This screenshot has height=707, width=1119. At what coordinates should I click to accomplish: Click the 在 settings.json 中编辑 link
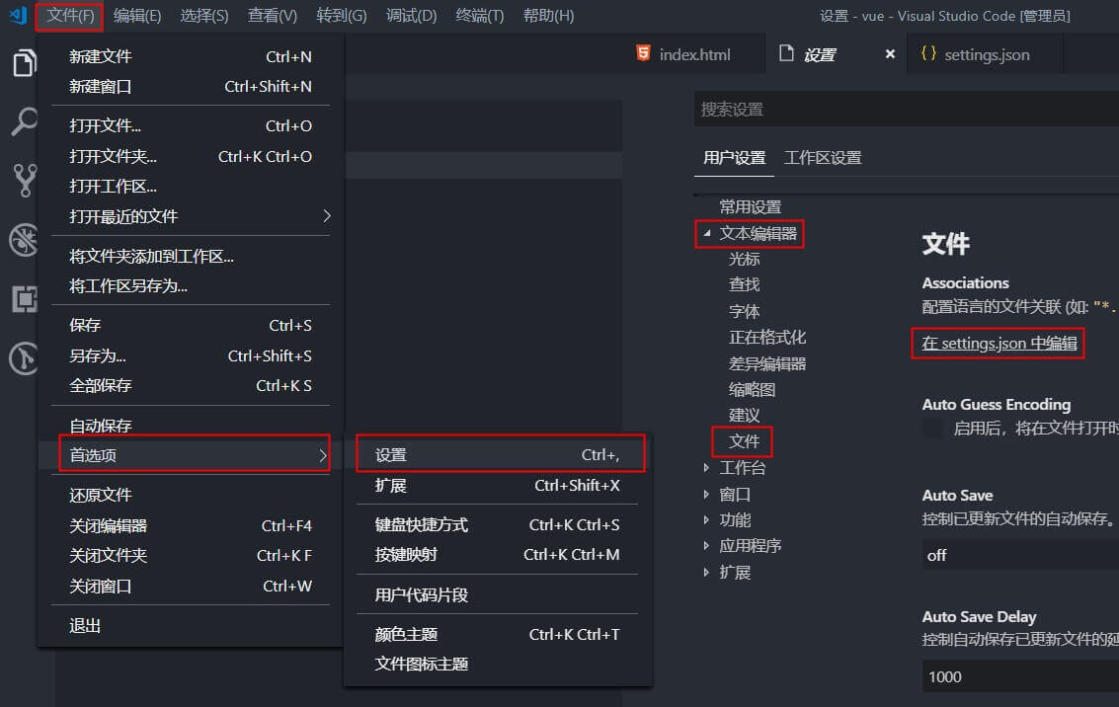point(997,344)
